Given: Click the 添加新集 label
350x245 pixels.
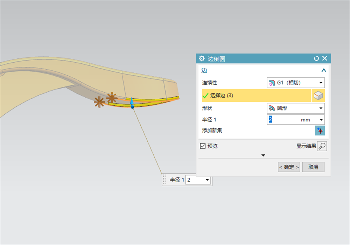Looking at the screenshot, I should 212,131.
